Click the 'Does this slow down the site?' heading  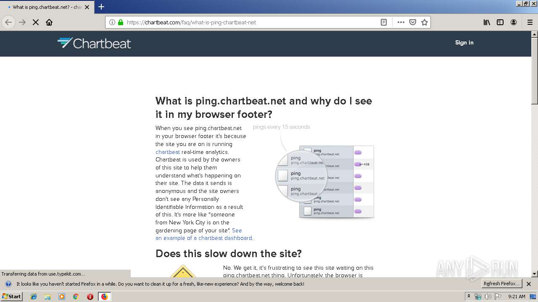coord(229,253)
